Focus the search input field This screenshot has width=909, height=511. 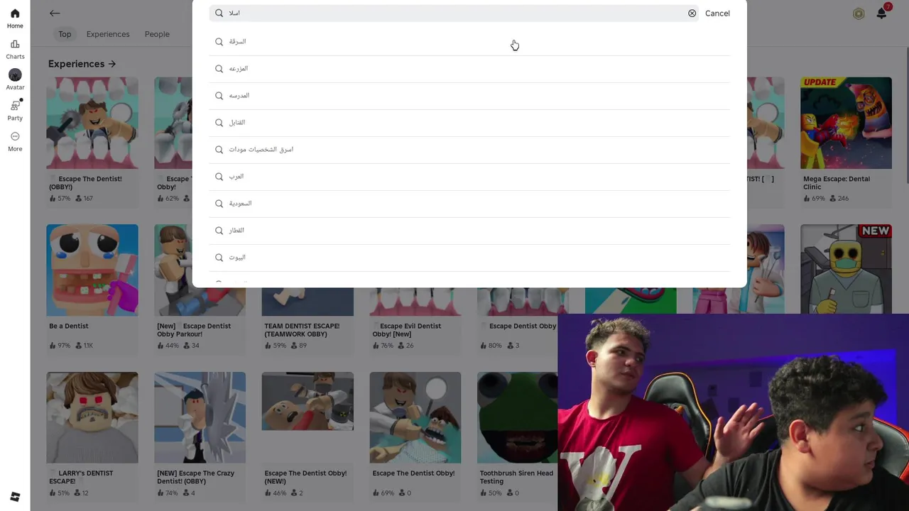(454, 13)
